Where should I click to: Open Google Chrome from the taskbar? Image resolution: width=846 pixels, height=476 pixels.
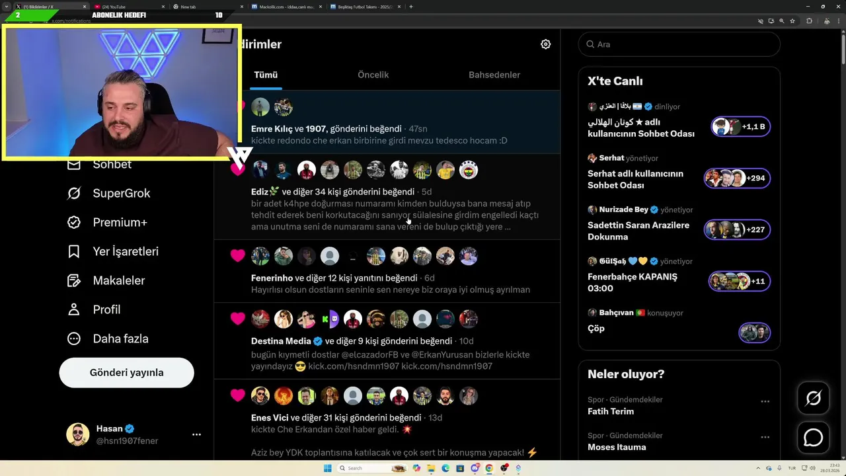(489, 468)
